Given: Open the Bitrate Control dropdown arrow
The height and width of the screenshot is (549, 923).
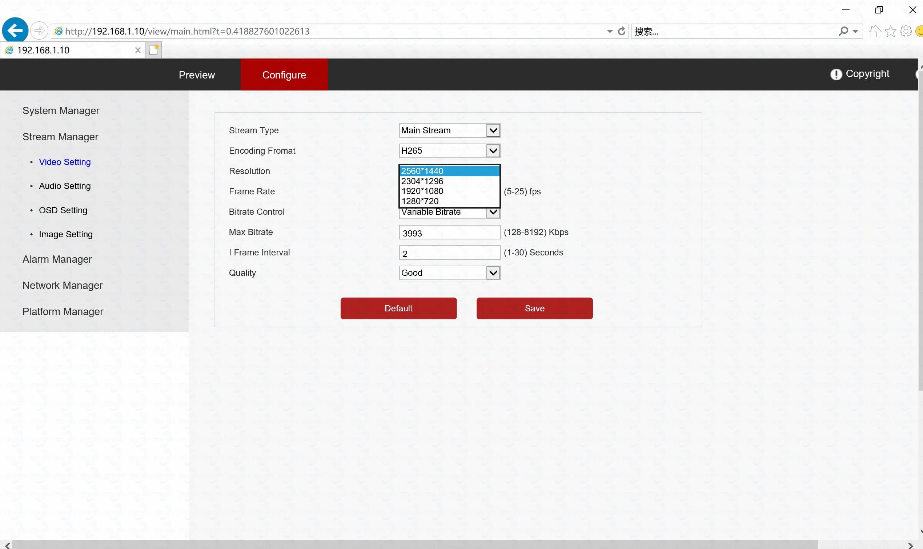Looking at the screenshot, I should [x=493, y=212].
